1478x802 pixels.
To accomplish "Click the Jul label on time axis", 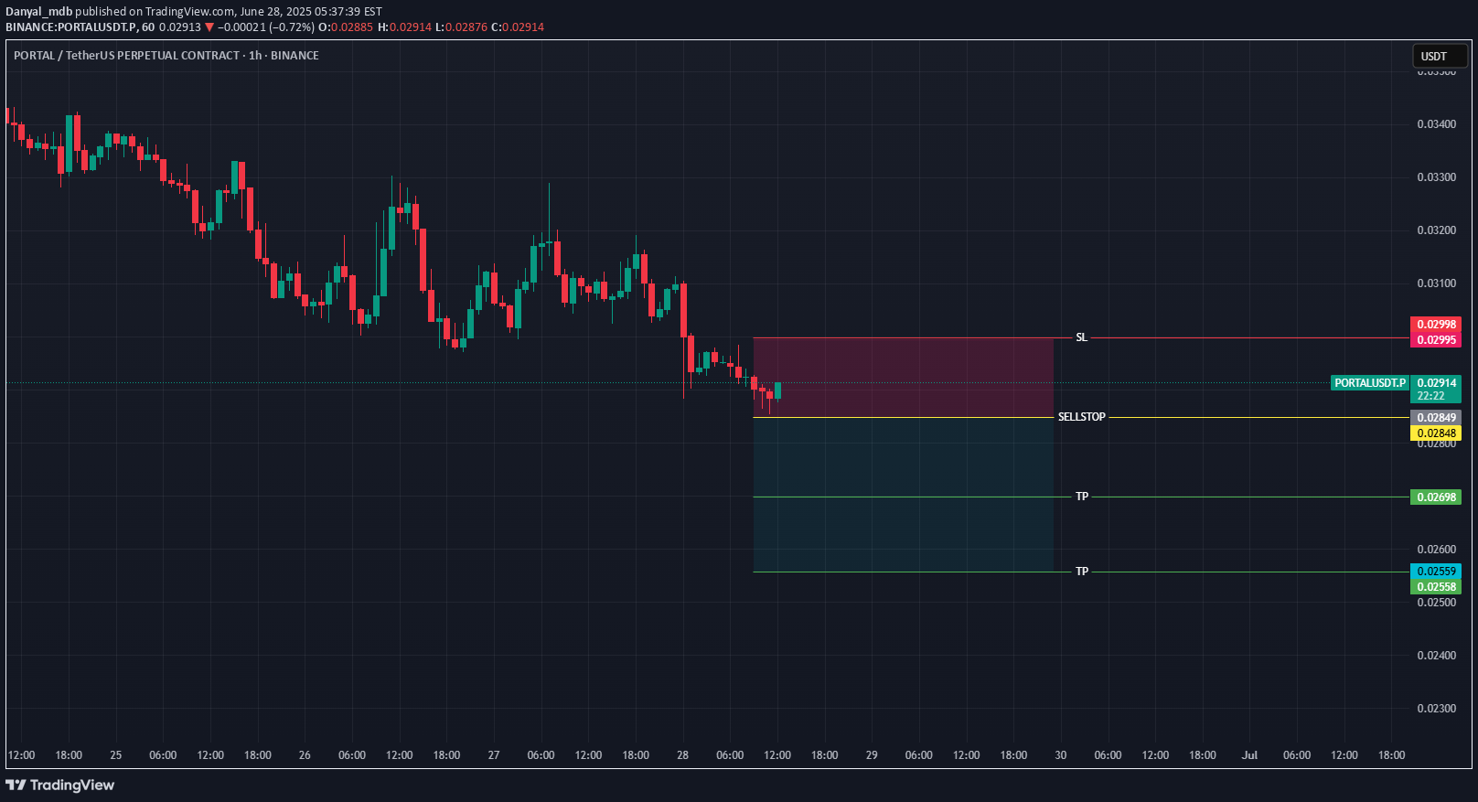I will [x=1249, y=755].
